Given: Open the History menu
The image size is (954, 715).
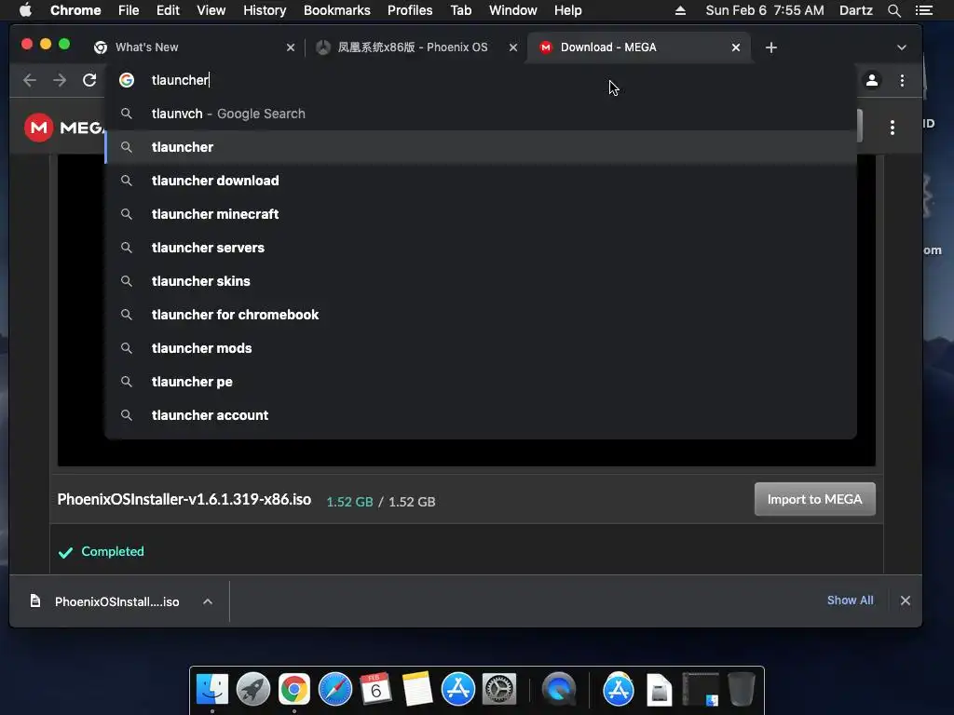Looking at the screenshot, I should click(x=265, y=10).
